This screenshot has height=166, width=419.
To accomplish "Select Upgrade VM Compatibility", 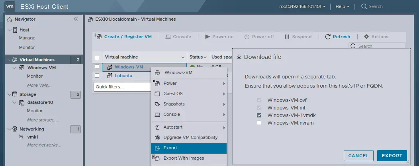I will point(189,138).
